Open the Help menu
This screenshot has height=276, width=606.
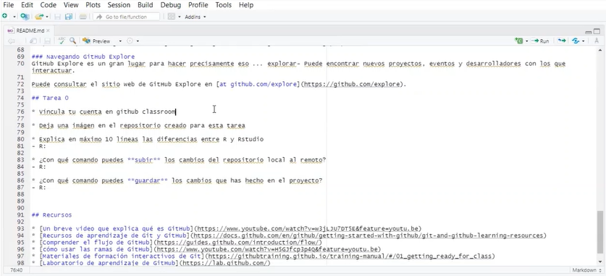[x=246, y=5]
